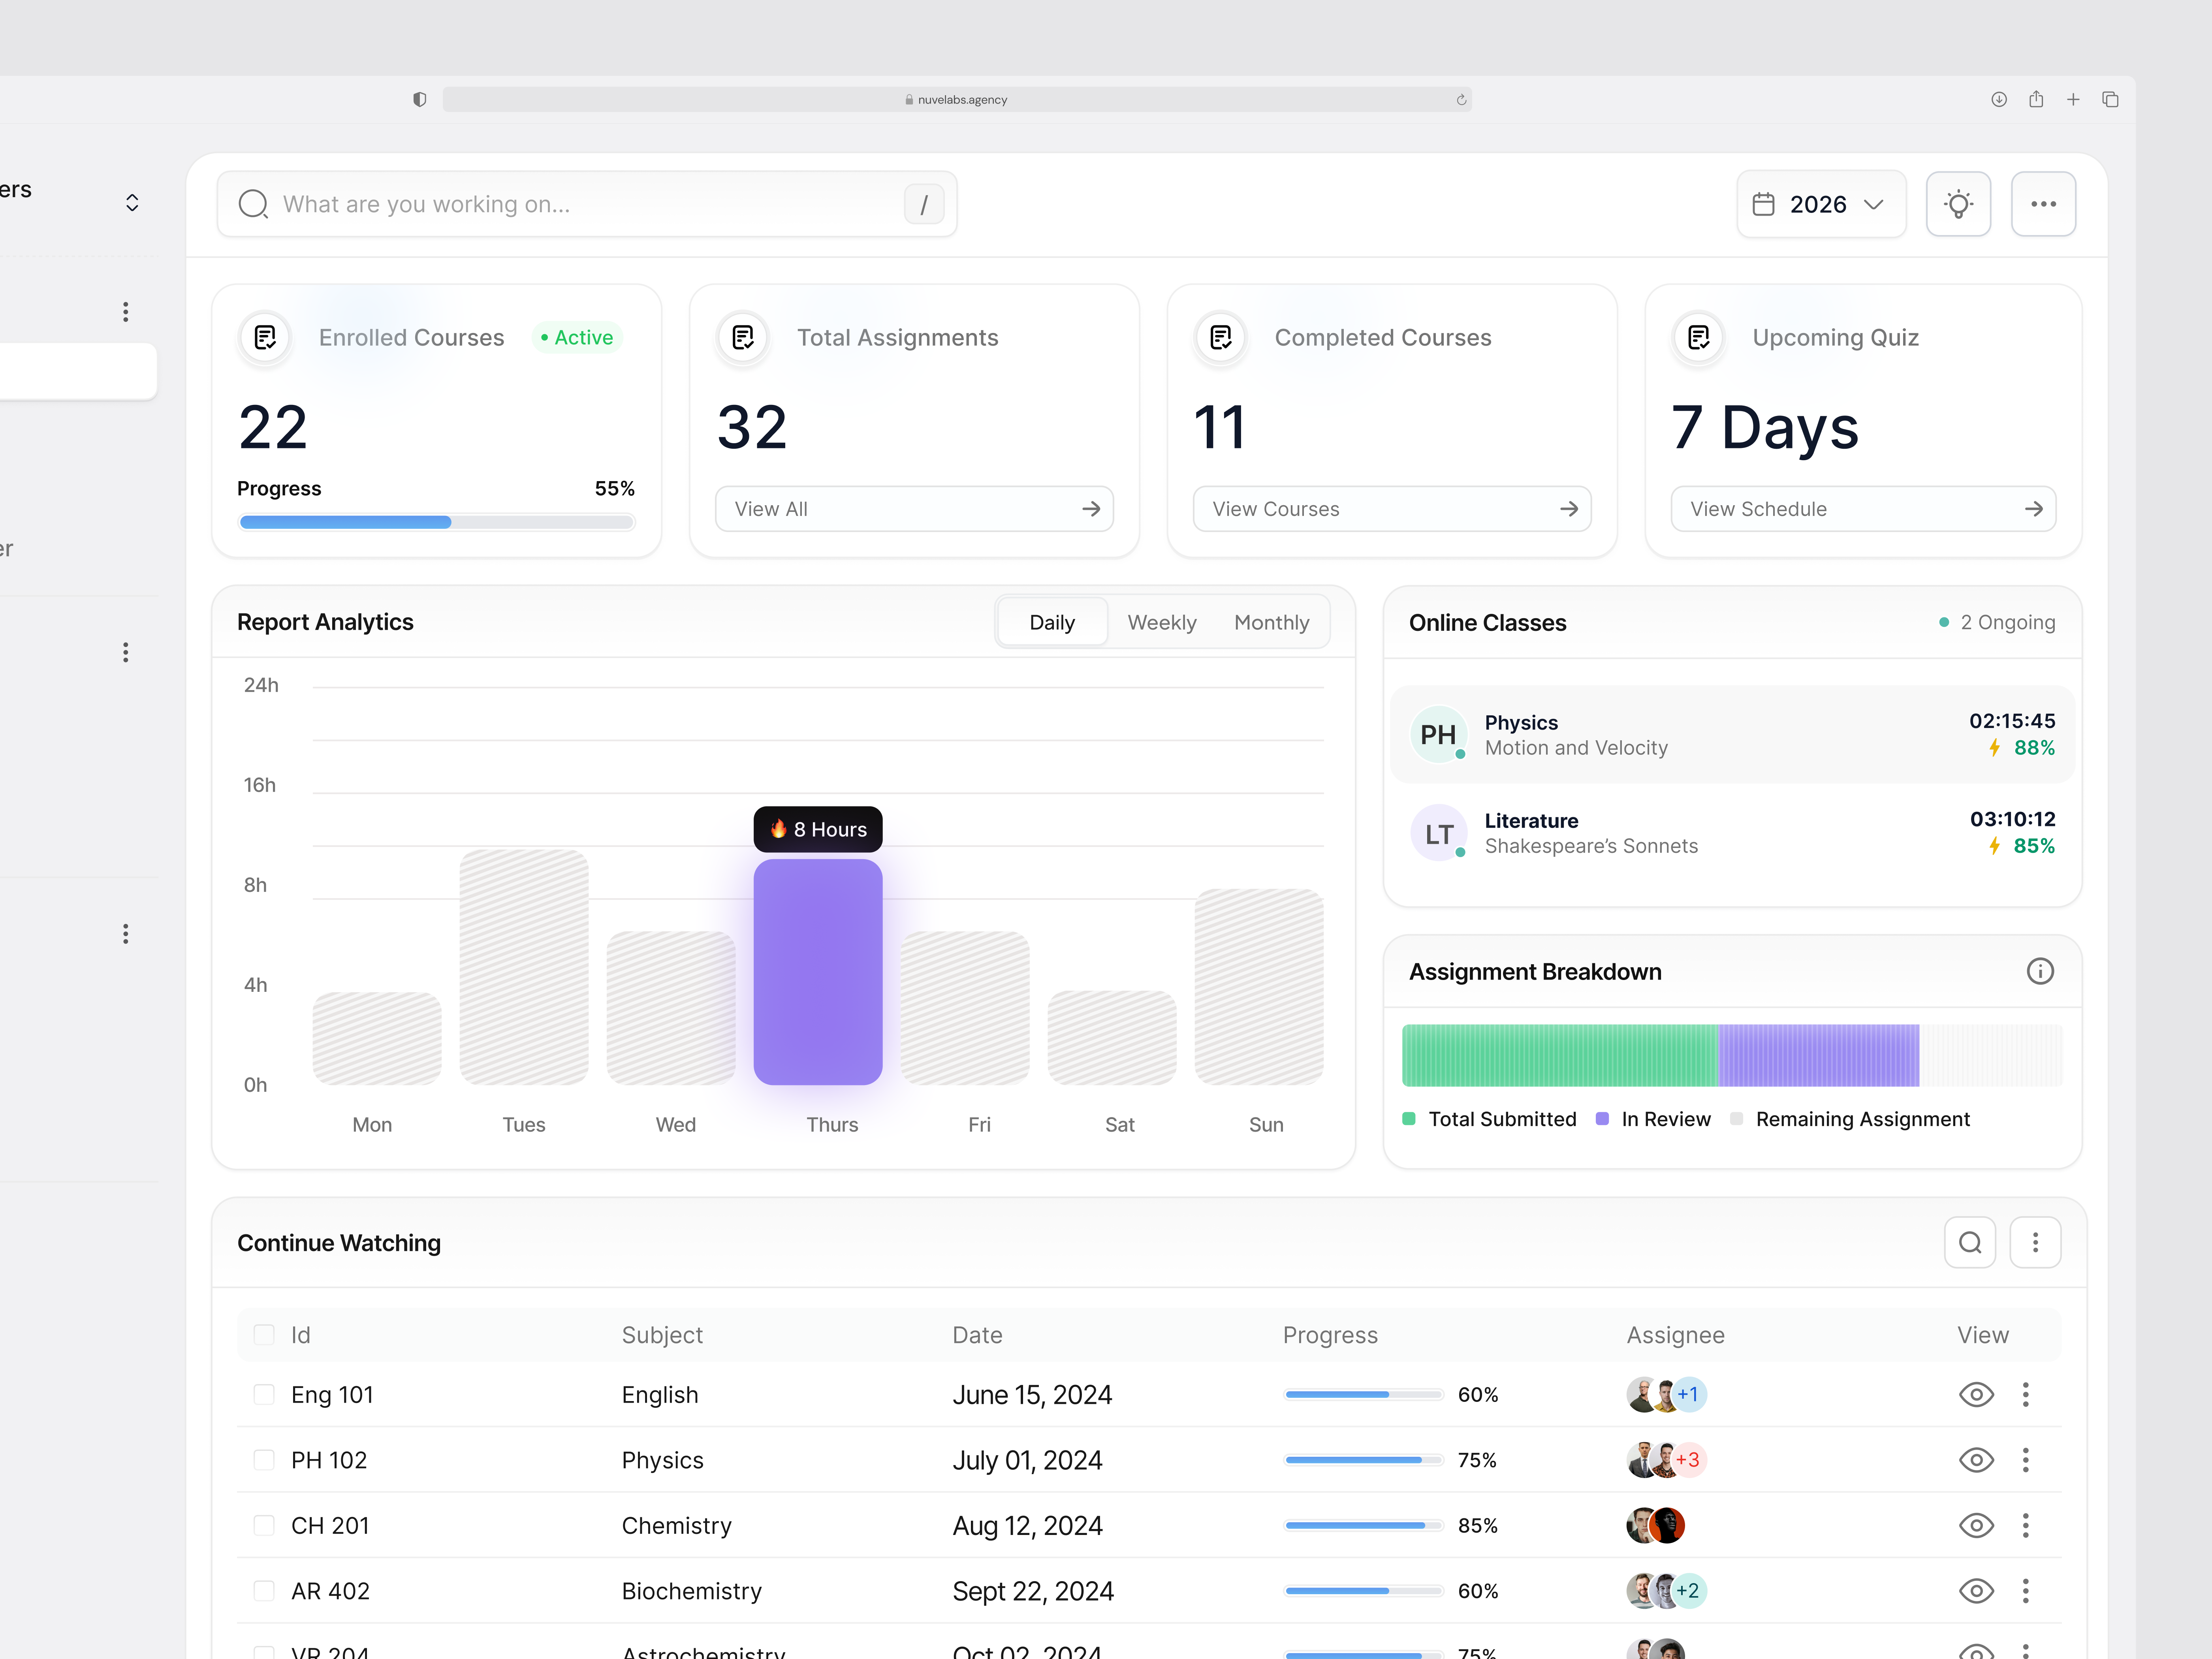Switch Report Analytics to Monthly view

point(1271,621)
